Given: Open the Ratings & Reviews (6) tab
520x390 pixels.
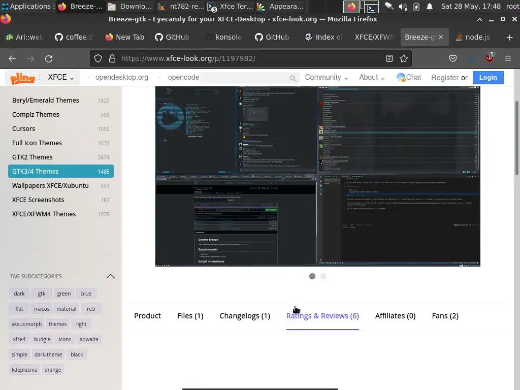Looking at the screenshot, I should [322, 316].
